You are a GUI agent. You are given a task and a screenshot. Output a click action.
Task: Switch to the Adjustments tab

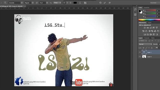[x=142, y=22]
